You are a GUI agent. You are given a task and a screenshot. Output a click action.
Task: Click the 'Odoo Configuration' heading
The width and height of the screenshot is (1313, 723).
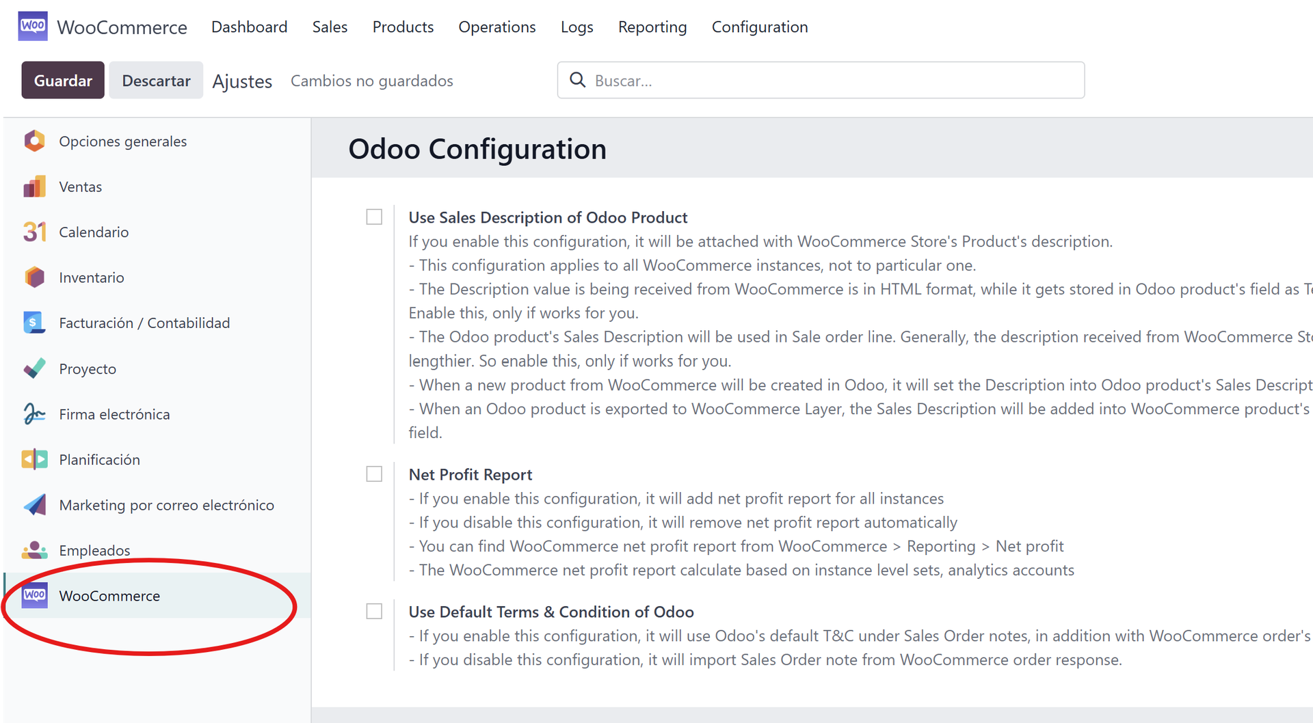(x=477, y=149)
